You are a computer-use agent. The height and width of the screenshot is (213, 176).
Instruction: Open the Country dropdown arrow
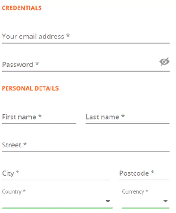tap(108, 201)
